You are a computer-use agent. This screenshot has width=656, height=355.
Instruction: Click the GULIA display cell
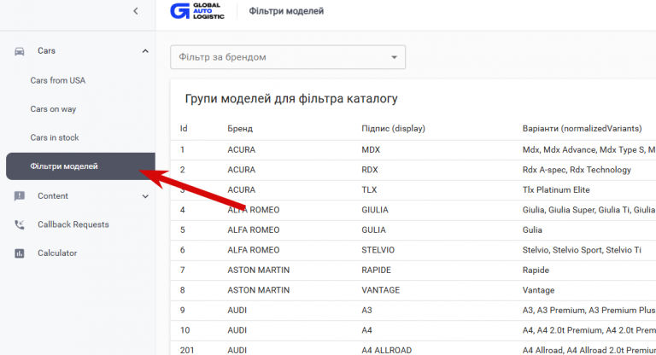pyautogui.click(x=373, y=230)
